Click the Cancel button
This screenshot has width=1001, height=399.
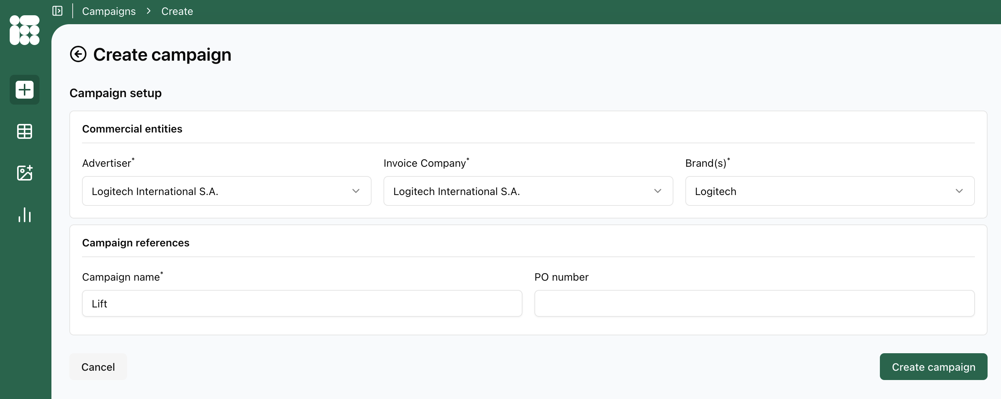(98, 367)
